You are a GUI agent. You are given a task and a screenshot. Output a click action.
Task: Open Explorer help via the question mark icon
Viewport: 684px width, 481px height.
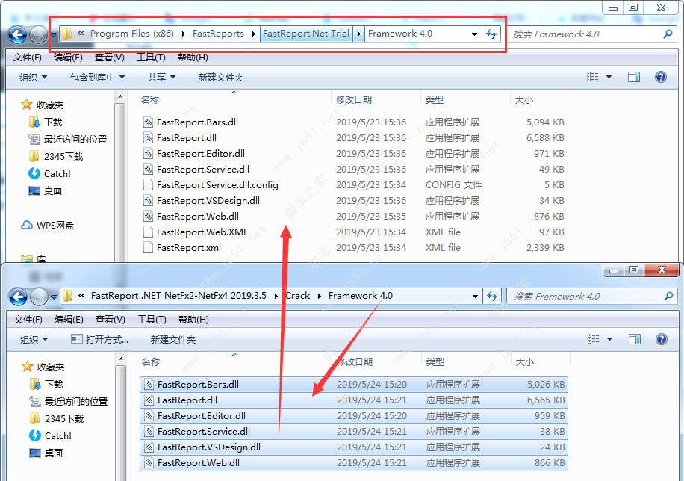tap(661, 76)
